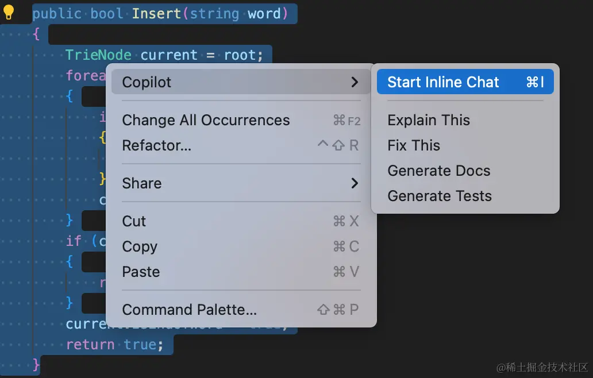Viewport: 593px width, 378px height.
Task: Expand the Copilot submenu arrow
Action: coord(355,82)
